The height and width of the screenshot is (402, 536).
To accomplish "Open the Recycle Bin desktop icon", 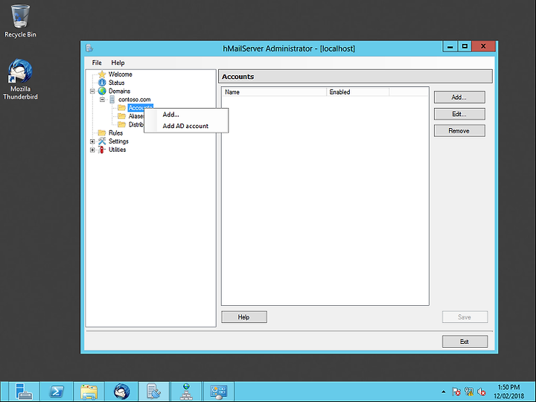I will [x=20, y=21].
